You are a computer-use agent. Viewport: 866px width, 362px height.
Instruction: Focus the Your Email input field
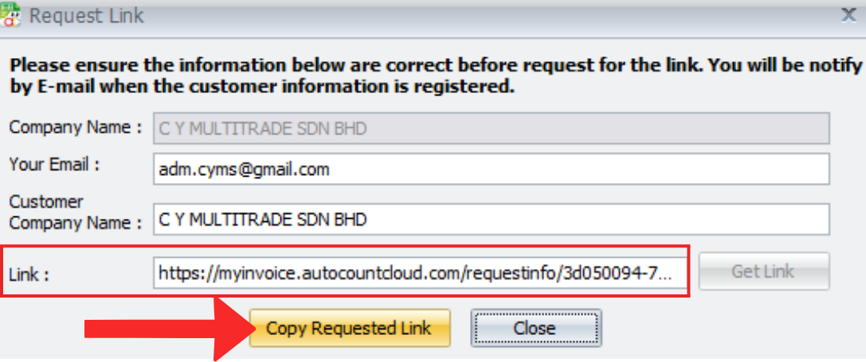tap(491, 169)
